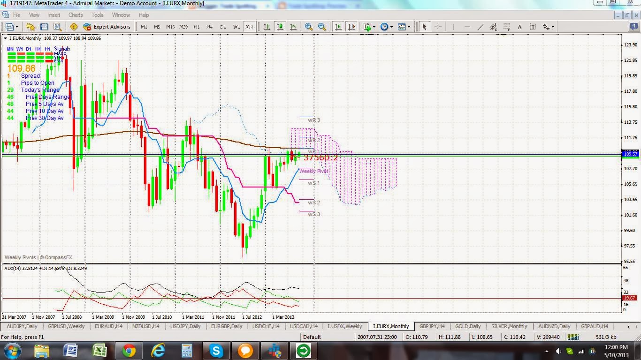
Task: Open the Tools menu
Action: (x=98, y=15)
